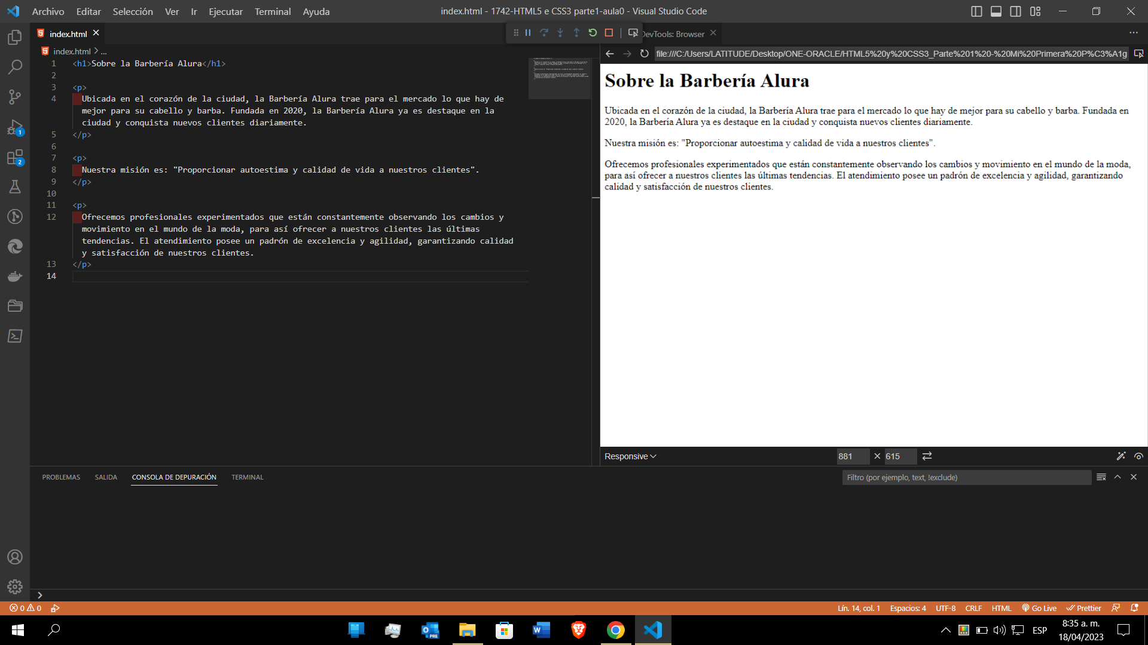Viewport: 1148px width, 645px height.
Task: Switch to the SALIDA panel tab
Action: click(106, 477)
